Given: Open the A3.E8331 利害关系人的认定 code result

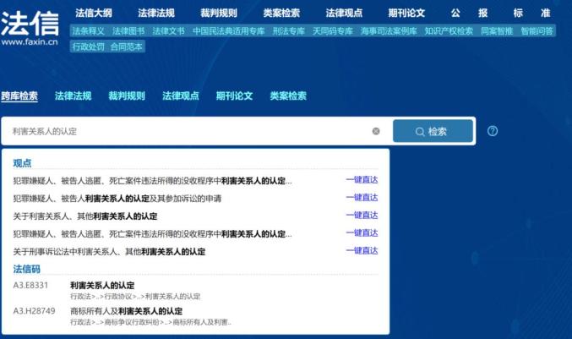Looking at the screenshot, I should [102, 285].
